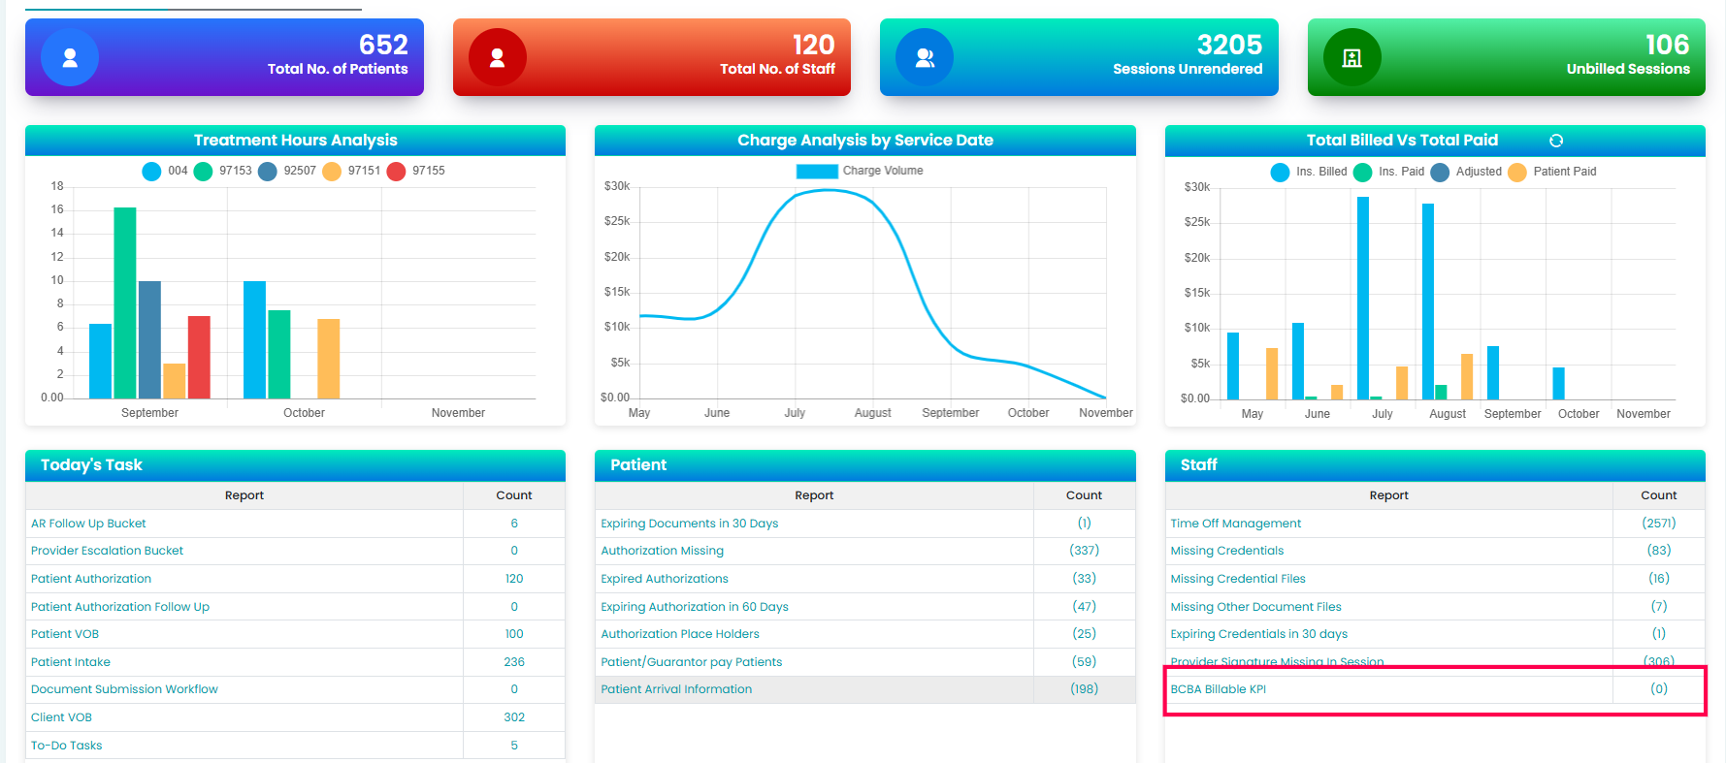1726x763 pixels.
Task: Open the To-Do Tasks report
Action: (x=66, y=746)
